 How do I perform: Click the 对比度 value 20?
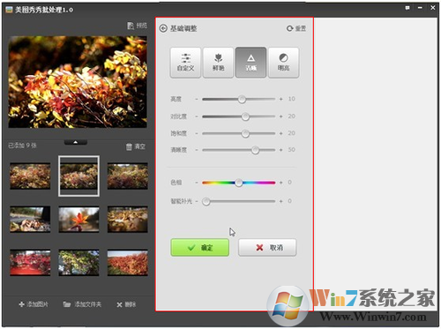[x=291, y=116]
